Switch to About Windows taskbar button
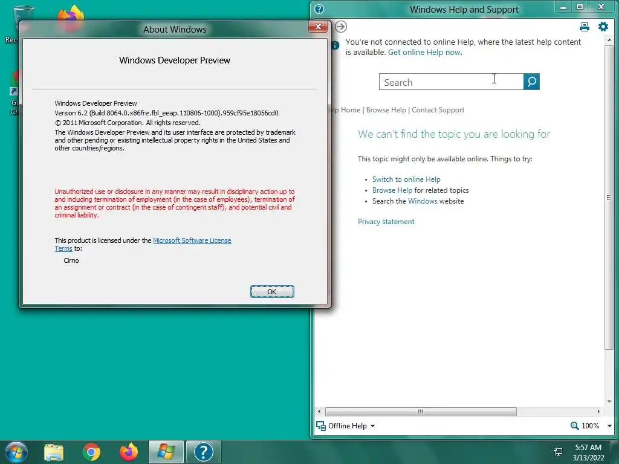This screenshot has width=619, height=464. (x=166, y=452)
